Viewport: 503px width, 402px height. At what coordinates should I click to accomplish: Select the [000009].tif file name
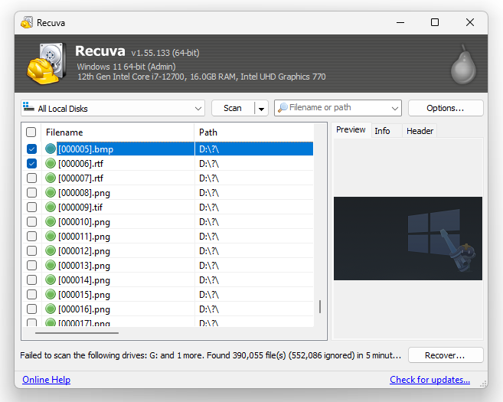pos(80,208)
